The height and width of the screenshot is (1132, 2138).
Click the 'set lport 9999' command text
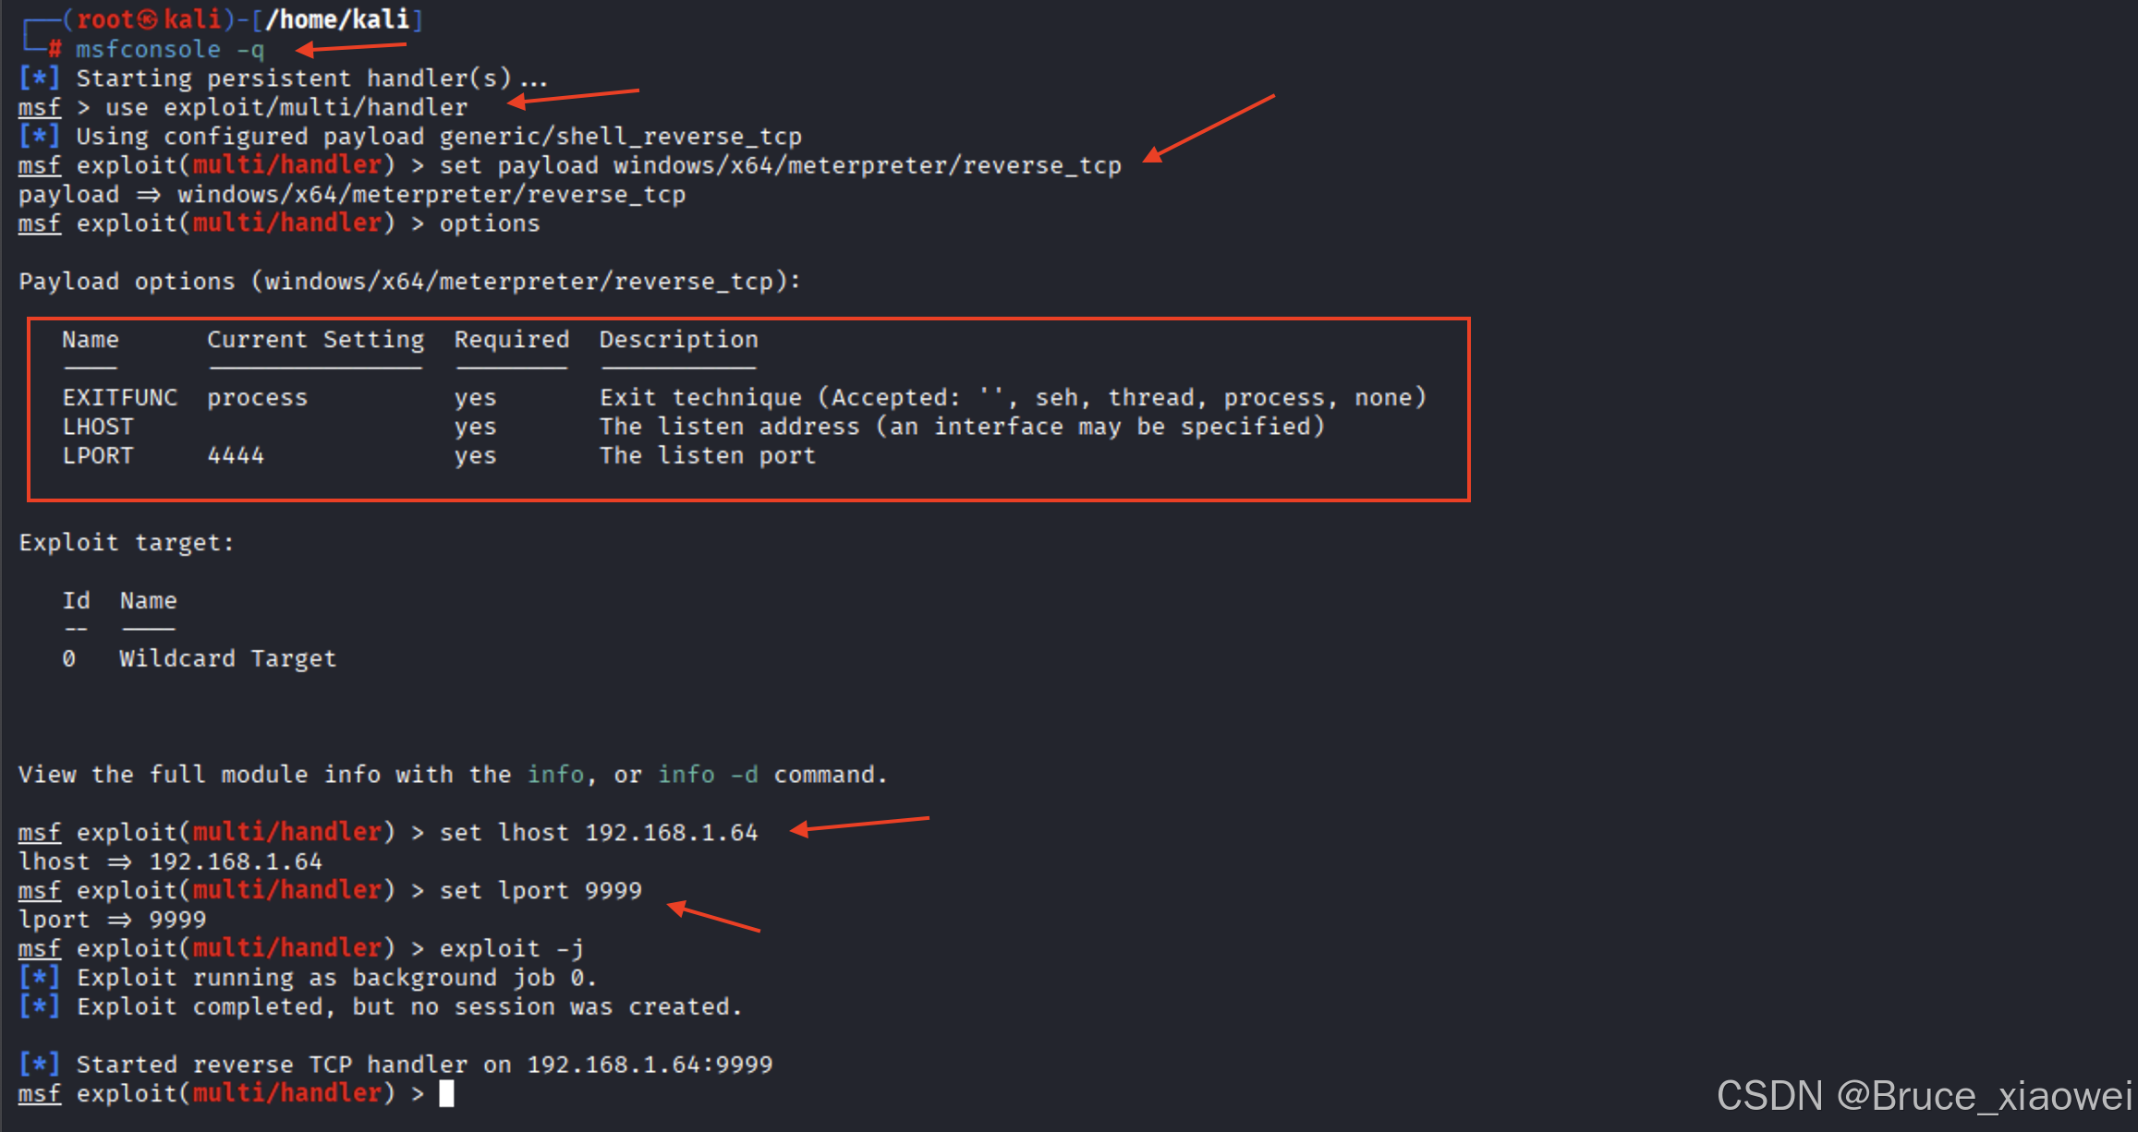point(541,890)
